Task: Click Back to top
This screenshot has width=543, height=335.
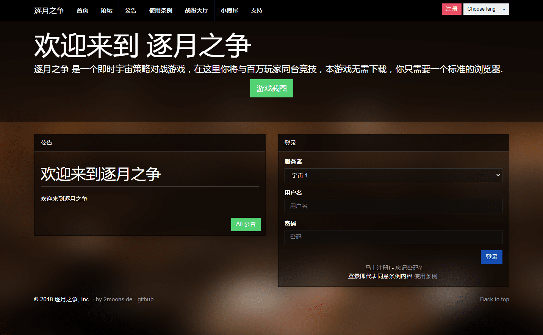Action: point(494,299)
